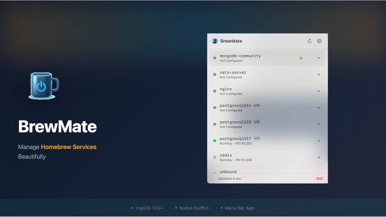Click the 'Homebrew Services' highlighted text

69,147
